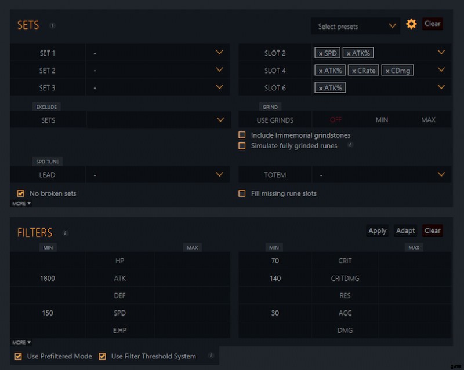Click info icon beside Simulate fully grinded runes
The image size is (464, 370).
point(350,146)
